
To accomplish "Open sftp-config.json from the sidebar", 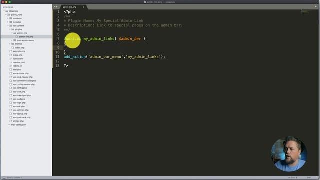I will 18,125.
